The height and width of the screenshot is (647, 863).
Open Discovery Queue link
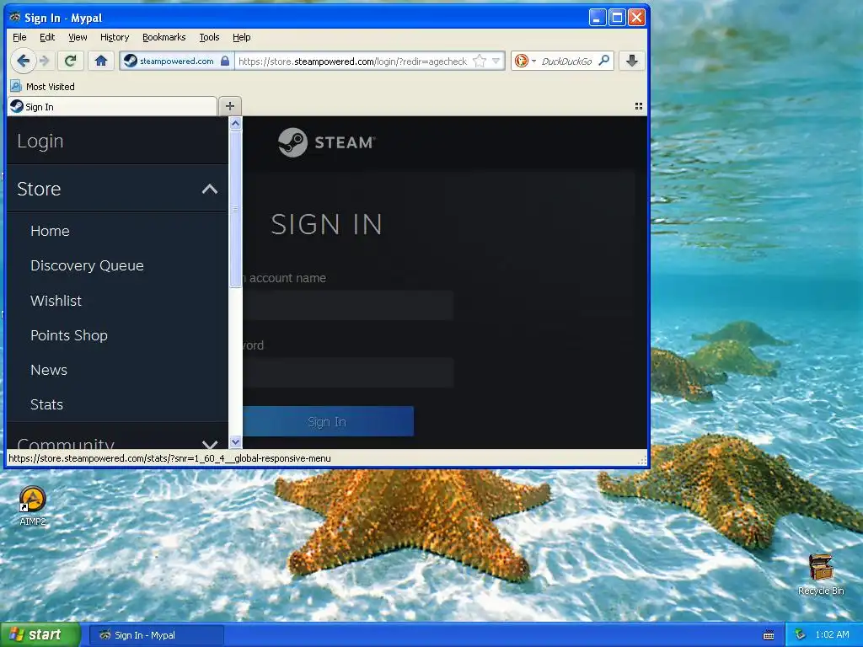coord(87,265)
